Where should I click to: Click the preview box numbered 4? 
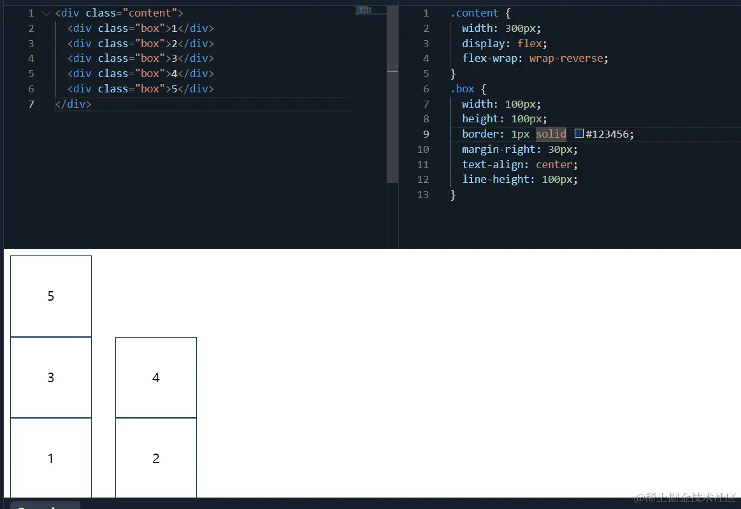coord(156,378)
